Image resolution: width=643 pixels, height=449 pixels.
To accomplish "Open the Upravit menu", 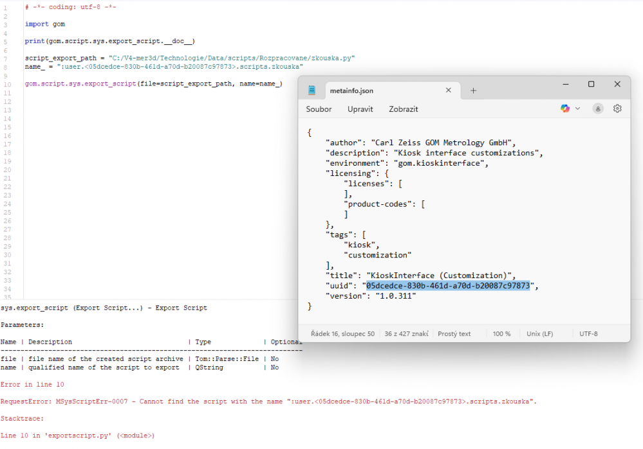I will click(x=360, y=109).
